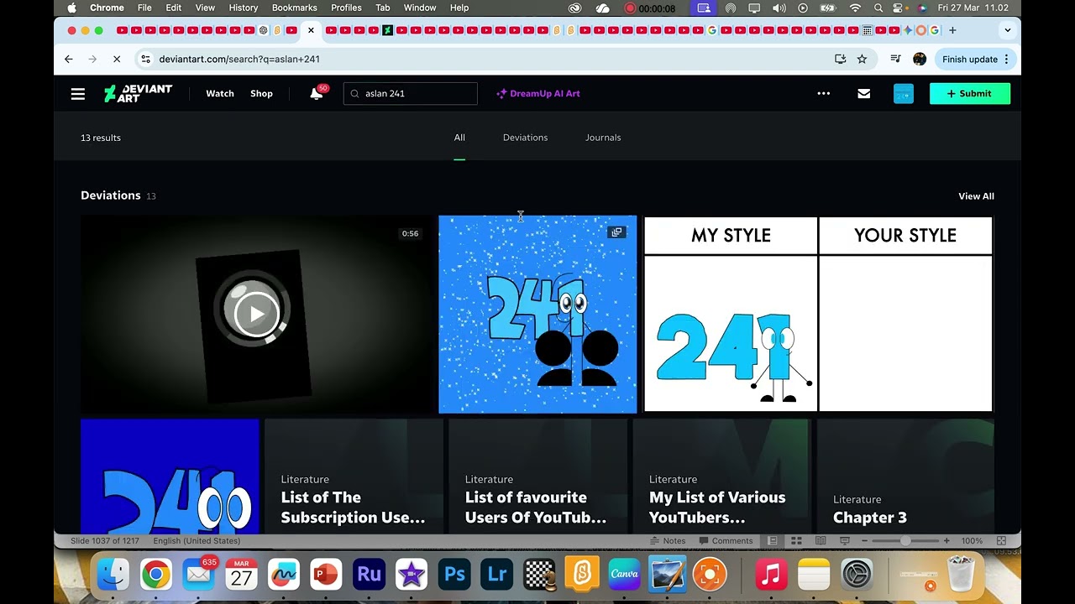Open the dark blue 241 thumbnail
This screenshot has width=1075, height=604.
(x=170, y=476)
